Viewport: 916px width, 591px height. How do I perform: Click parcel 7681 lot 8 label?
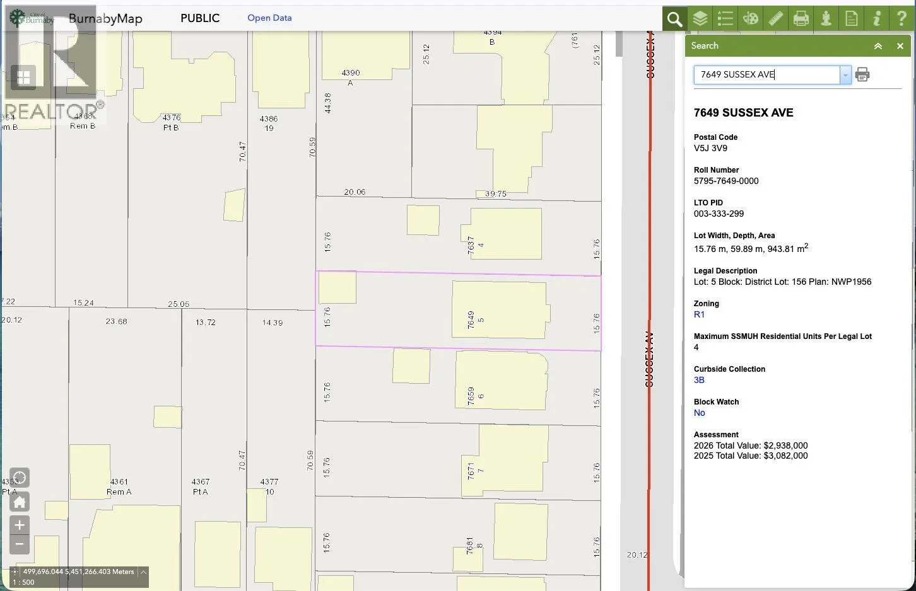pos(474,545)
